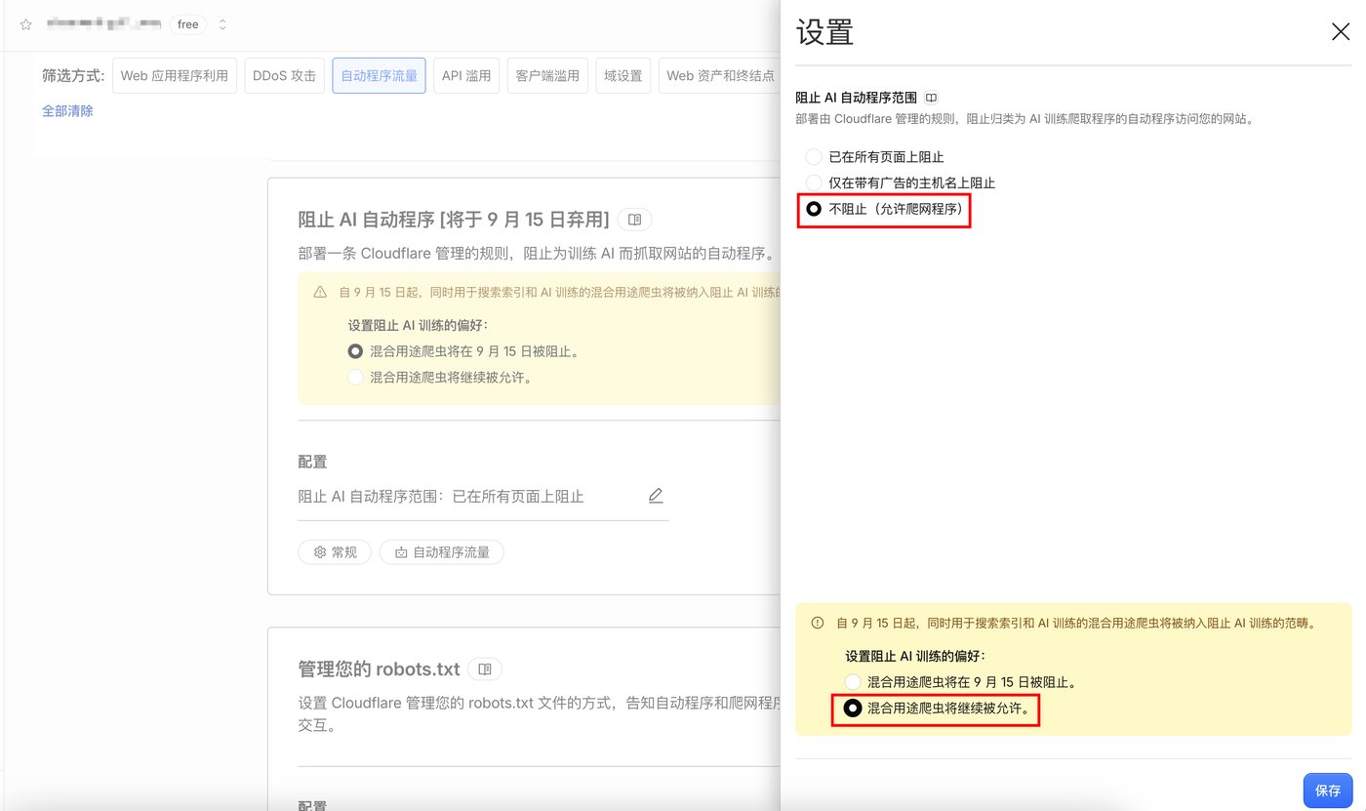Screen dimensions: 1366x811
Task: Close the 设置 panel with the X
Action: pos(1341,32)
